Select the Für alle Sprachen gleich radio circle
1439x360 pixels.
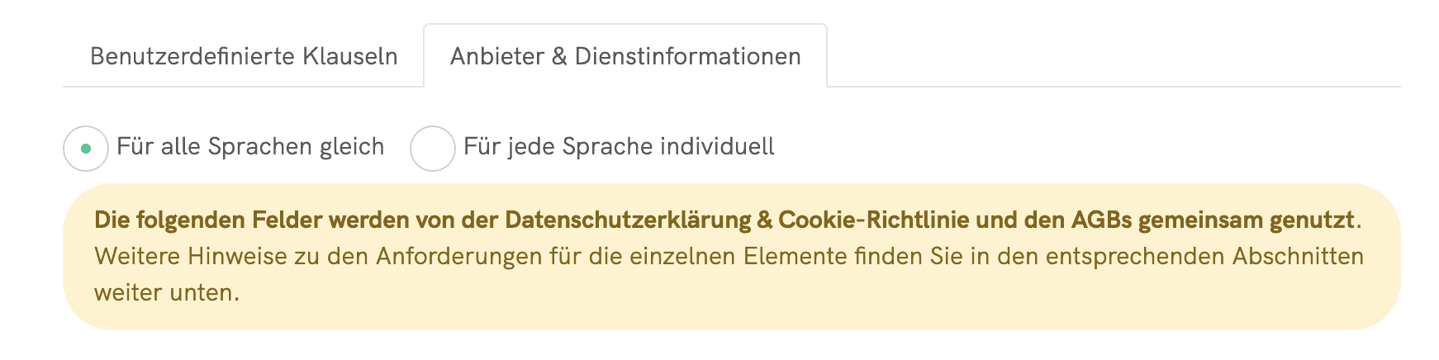[86, 149]
